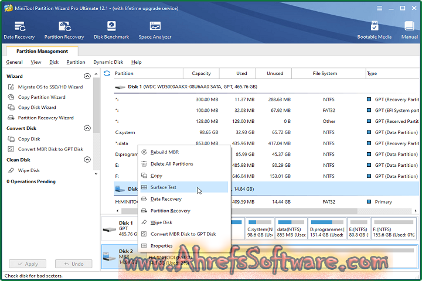
Task: Select the E: partition row
Action: 267,165
